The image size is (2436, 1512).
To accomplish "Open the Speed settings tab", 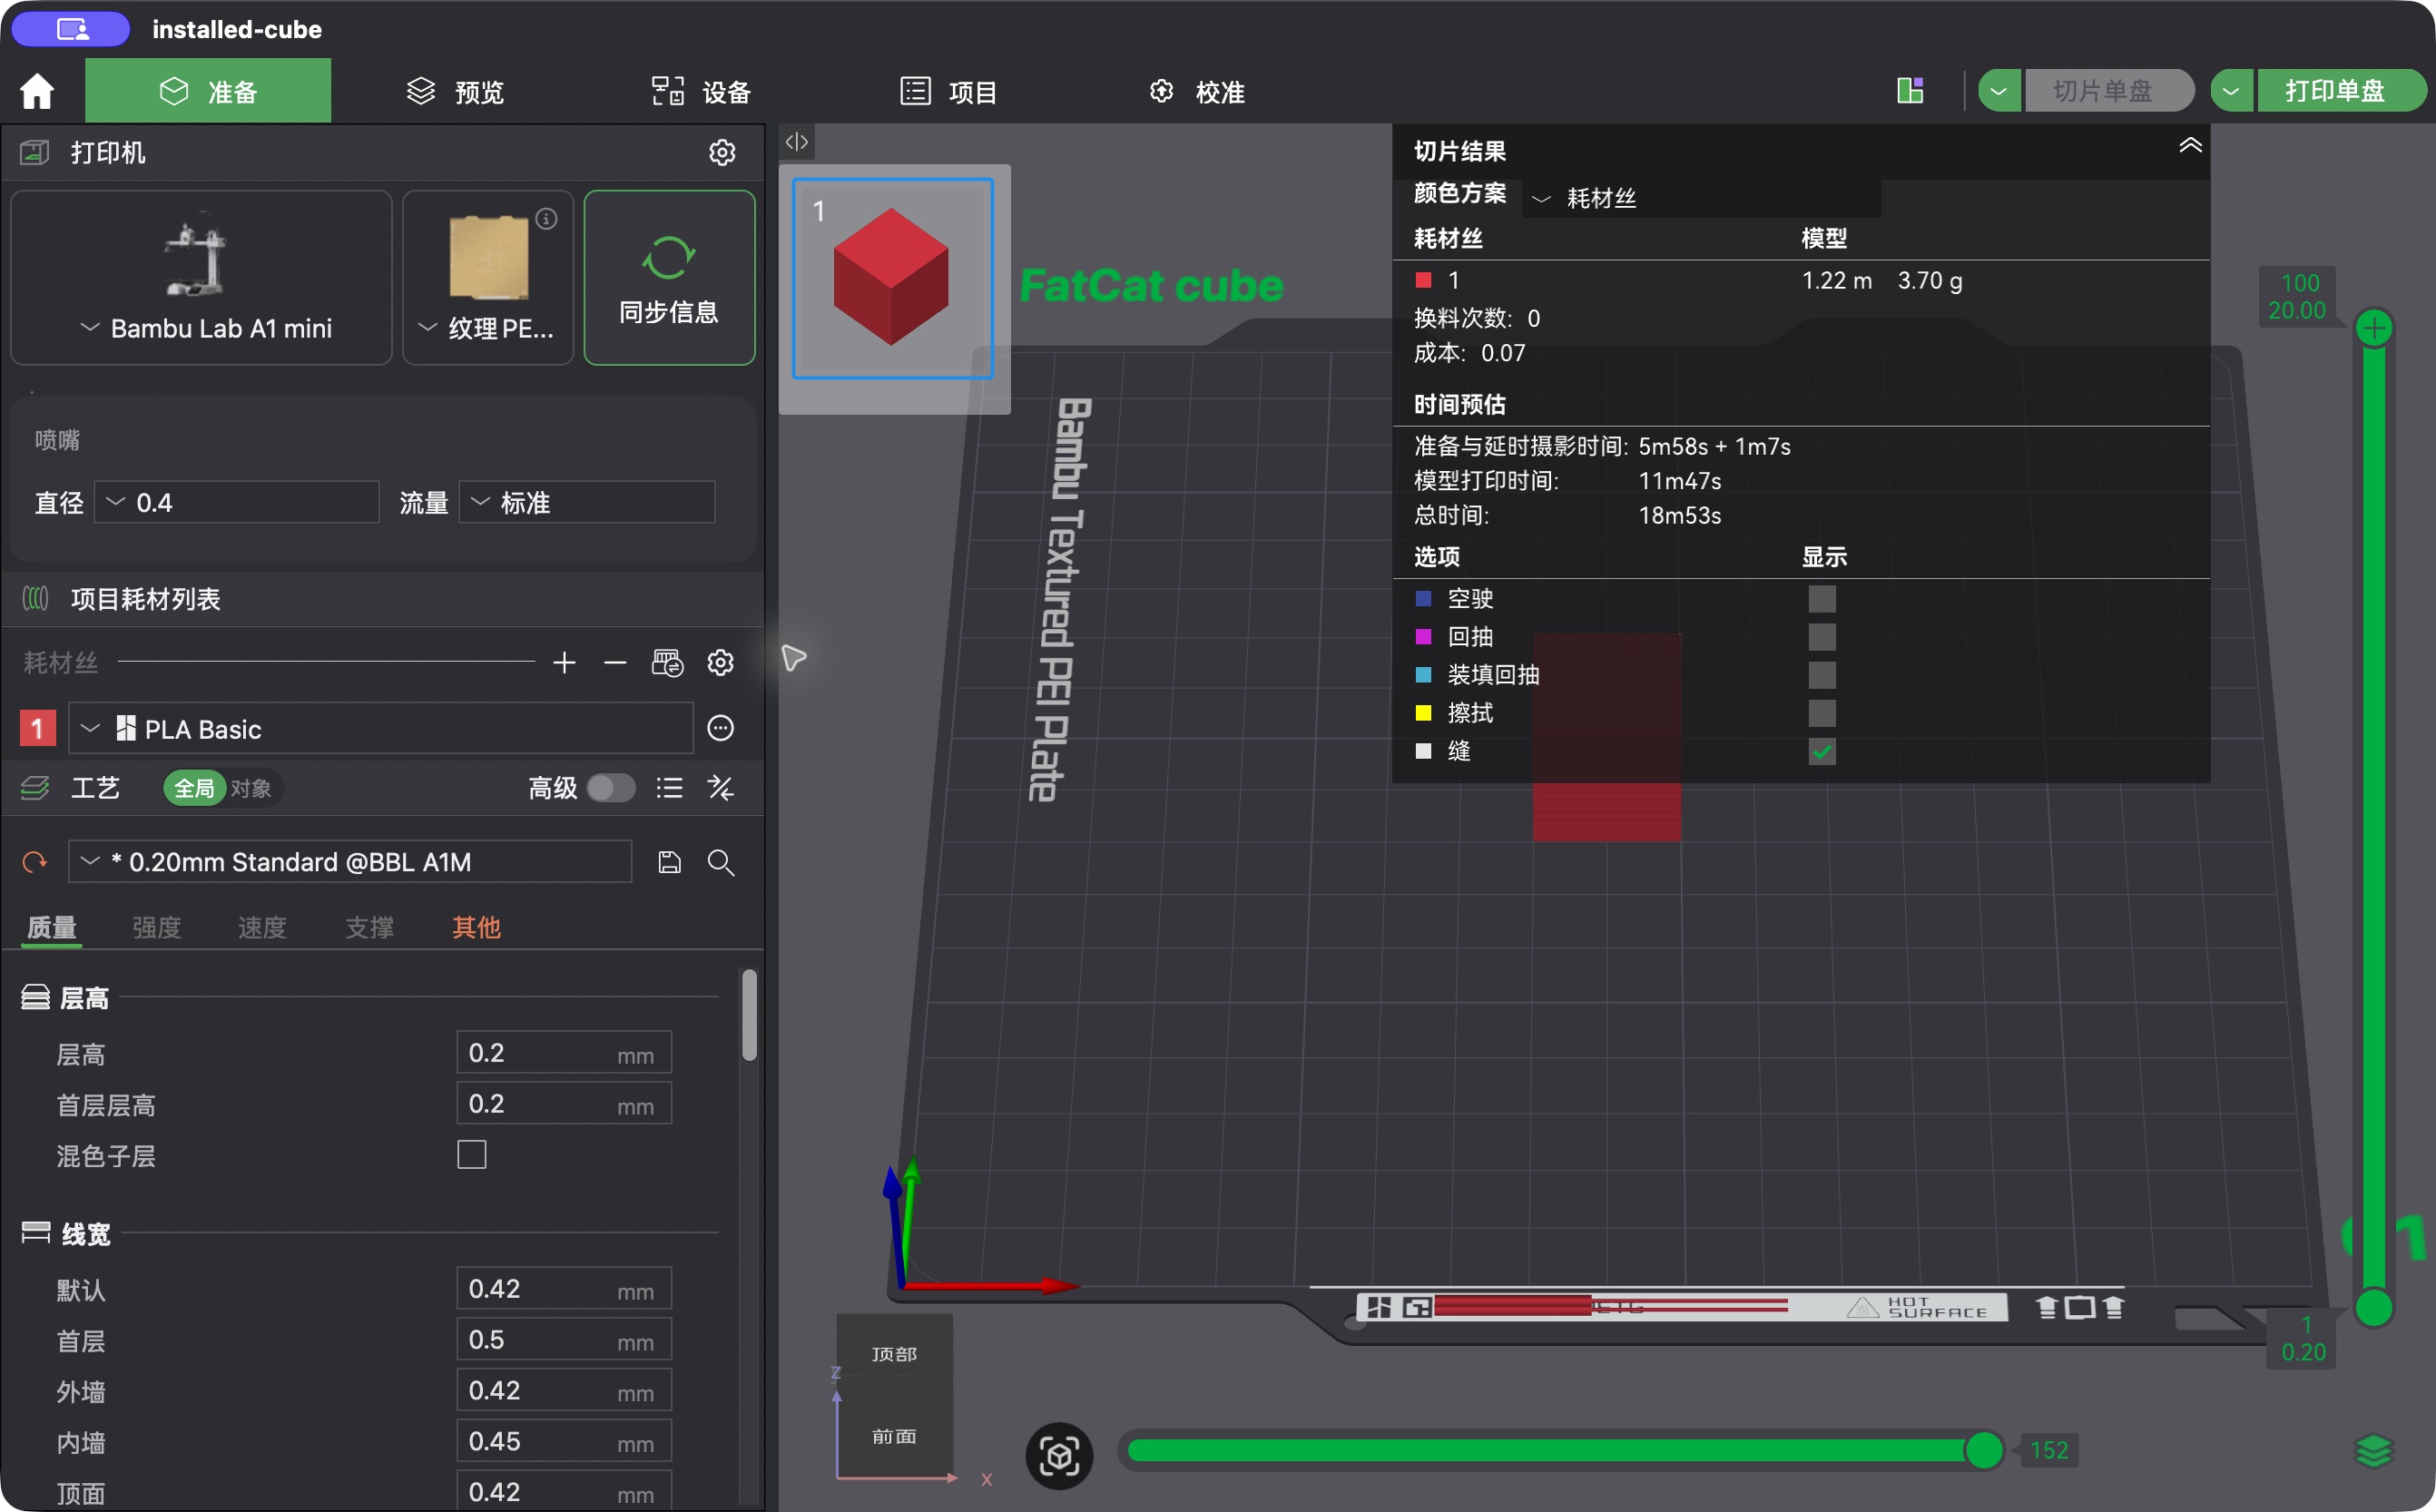I will [x=262, y=927].
